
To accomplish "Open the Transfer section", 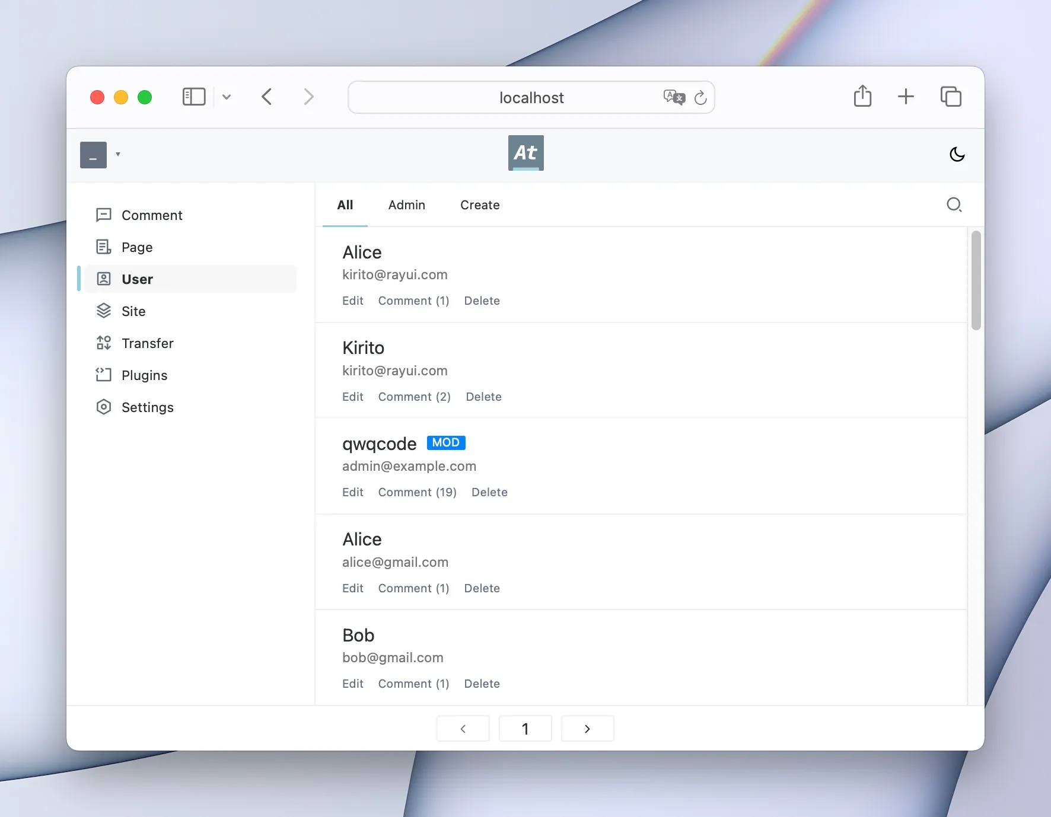I will (x=147, y=343).
